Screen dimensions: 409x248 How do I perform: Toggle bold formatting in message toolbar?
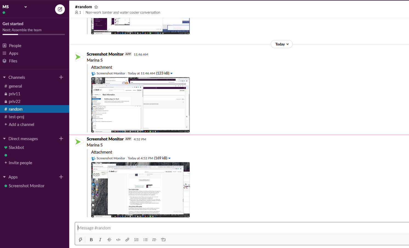tap(91, 240)
